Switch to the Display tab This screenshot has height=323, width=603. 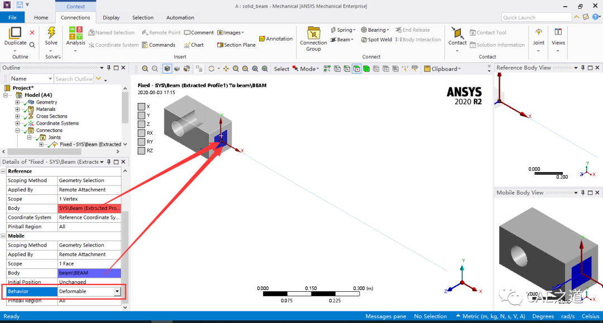point(111,18)
